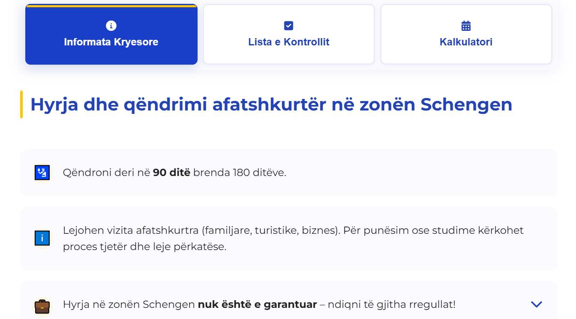Click the checkmark icon above Lista e Kontrollit
This screenshot has height=319, width=576.
[289, 26]
